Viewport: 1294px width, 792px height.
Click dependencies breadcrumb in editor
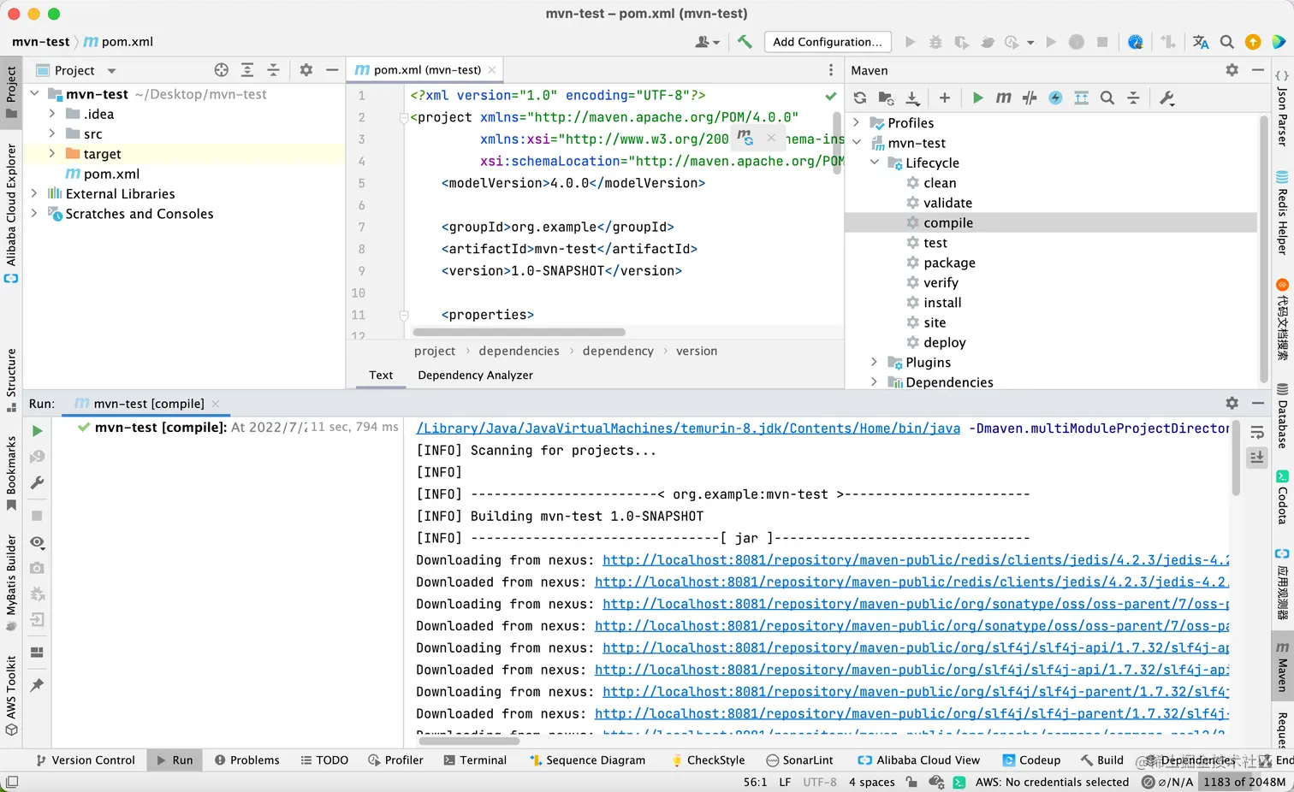click(519, 351)
